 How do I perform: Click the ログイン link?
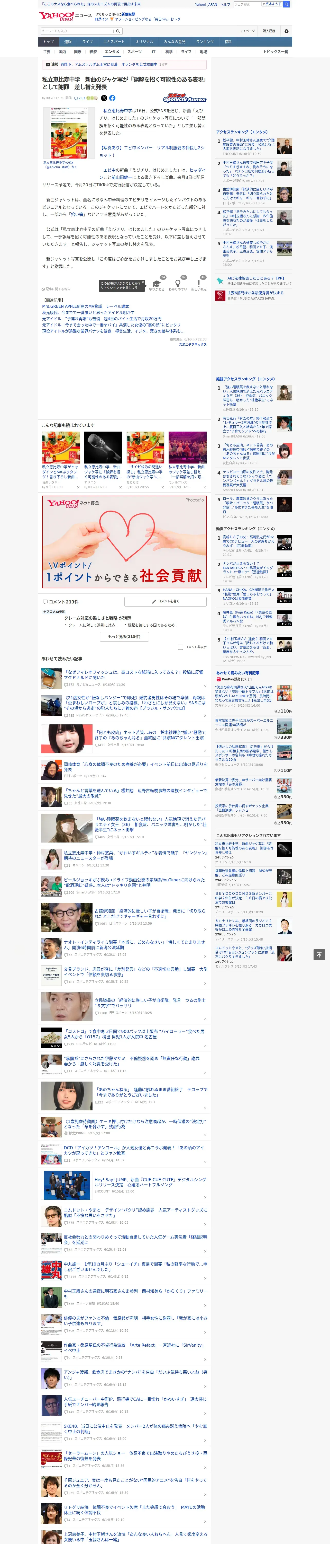pyautogui.click(x=101, y=19)
